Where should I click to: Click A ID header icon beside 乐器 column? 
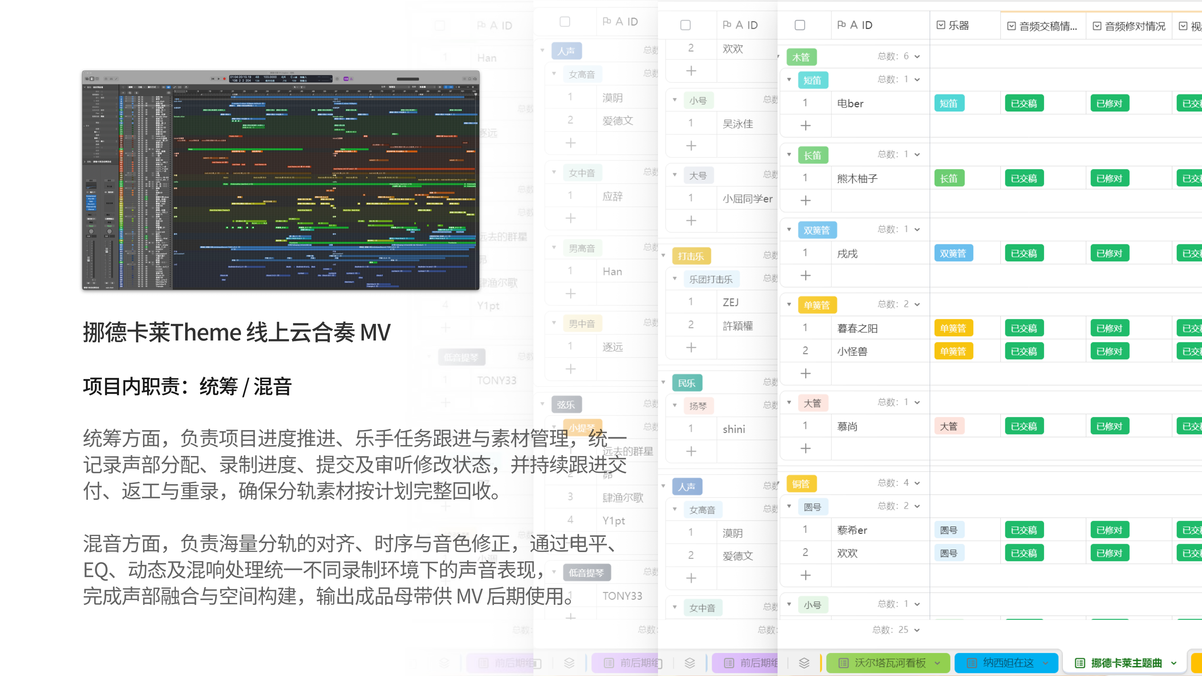[x=841, y=25]
